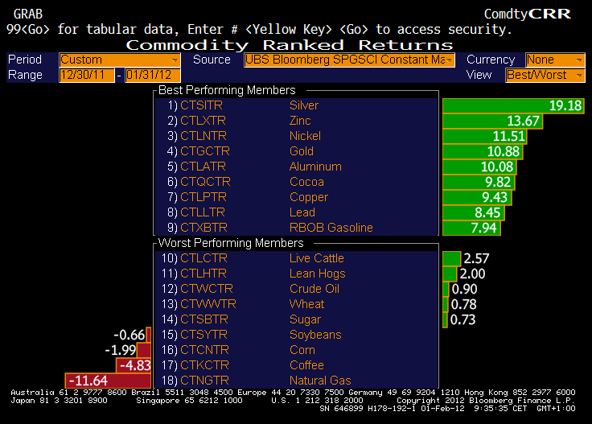Select the CTCNTR ticker link
The image size is (592, 424).
[x=204, y=350]
